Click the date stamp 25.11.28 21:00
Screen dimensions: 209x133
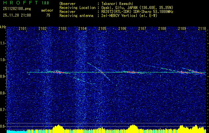pos(17,15)
